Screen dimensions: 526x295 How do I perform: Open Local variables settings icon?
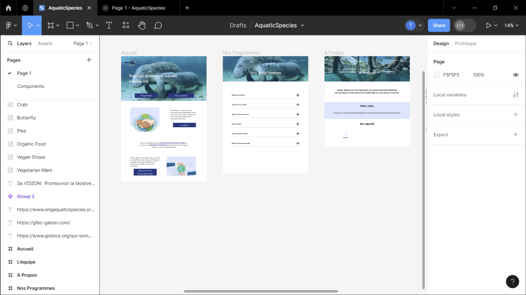[516, 95]
